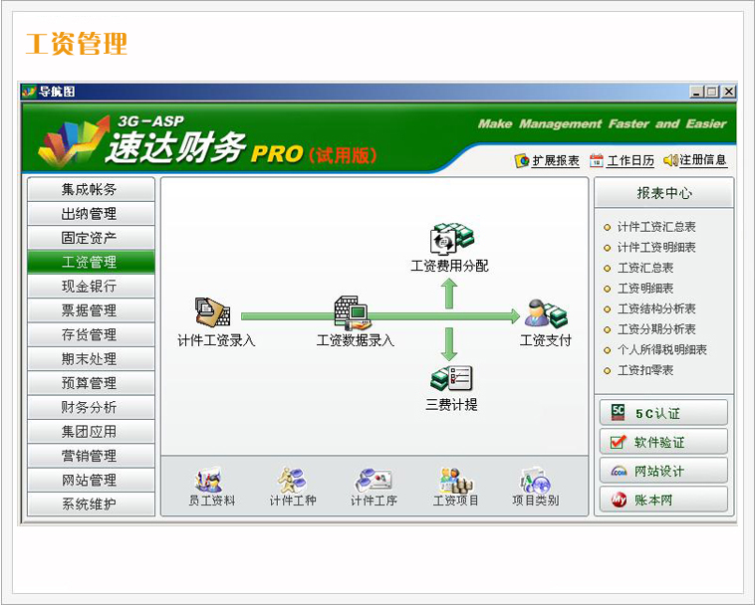Click the 5C认证 button label

pyautogui.click(x=657, y=414)
